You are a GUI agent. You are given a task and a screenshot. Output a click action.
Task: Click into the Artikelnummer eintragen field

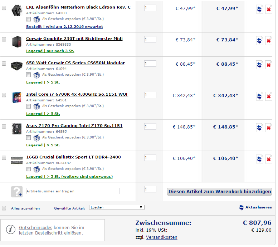(x=73, y=191)
